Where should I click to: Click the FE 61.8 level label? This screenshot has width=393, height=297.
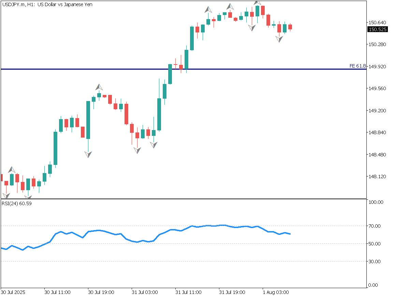[x=358, y=66]
